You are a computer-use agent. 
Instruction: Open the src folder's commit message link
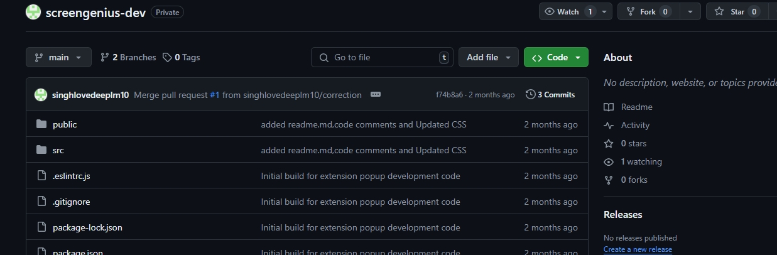(364, 150)
